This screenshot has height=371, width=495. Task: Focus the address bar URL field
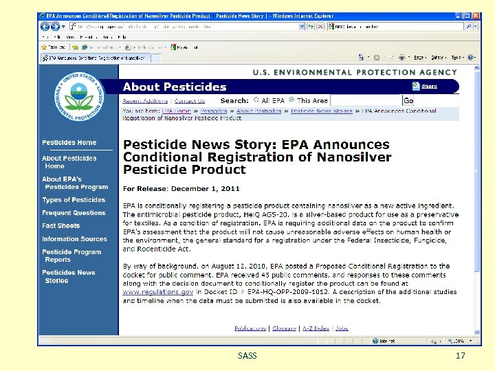(184, 27)
